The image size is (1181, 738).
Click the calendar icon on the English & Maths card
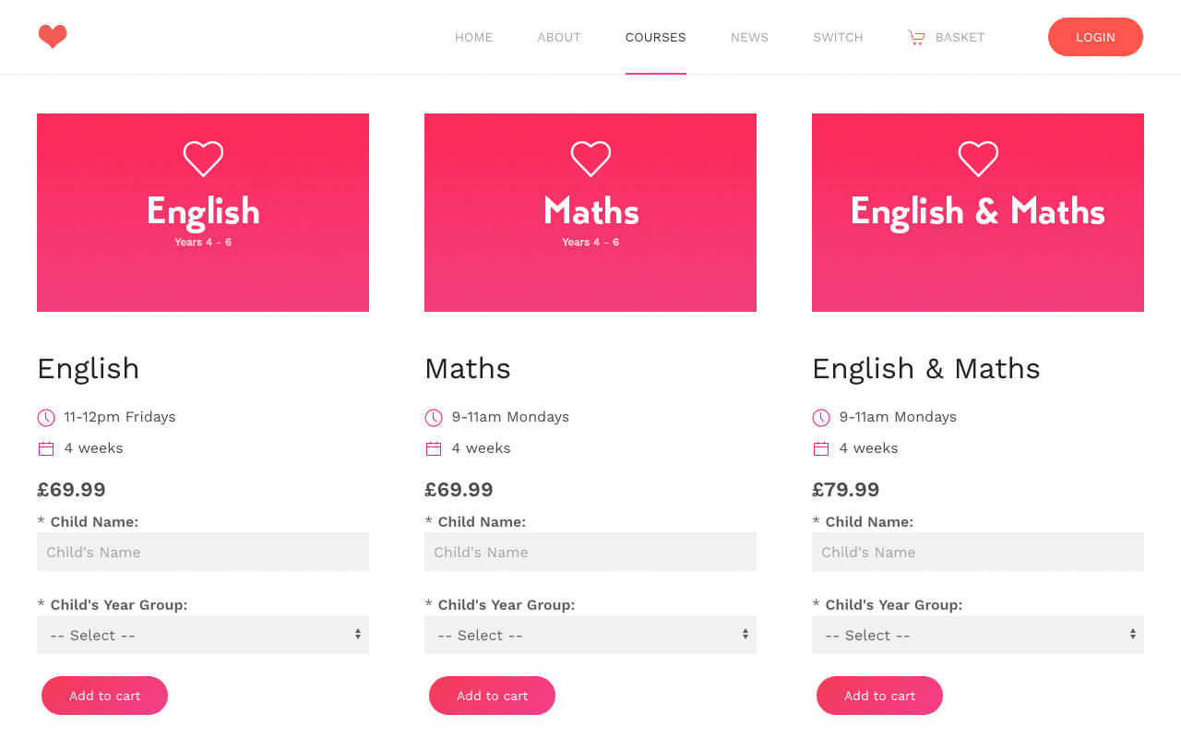820,447
